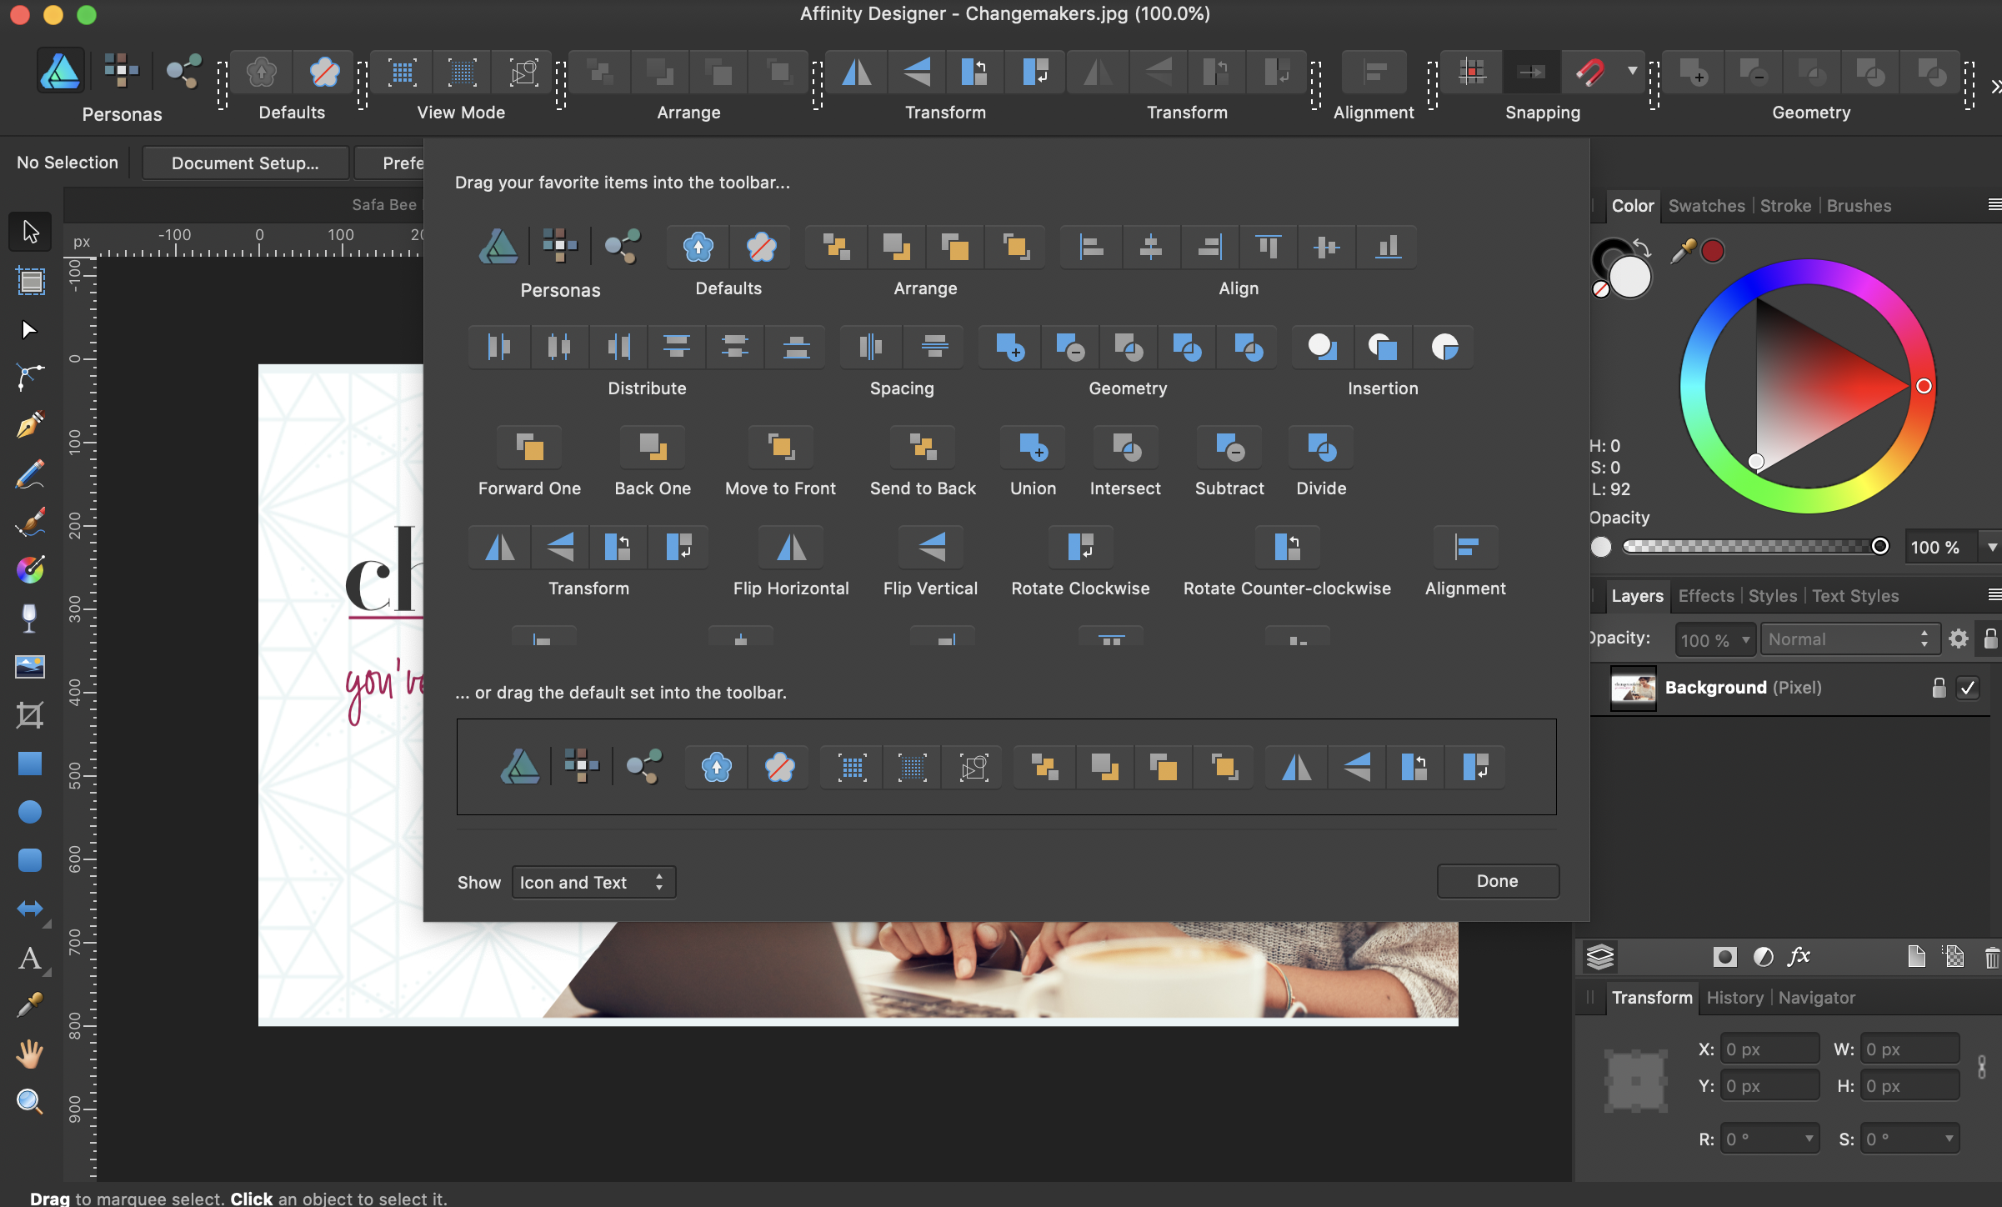Viewport: 2002px width, 1207px height.
Task: Toggle the snapping magnet button
Action: pyautogui.click(x=1590, y=73)
